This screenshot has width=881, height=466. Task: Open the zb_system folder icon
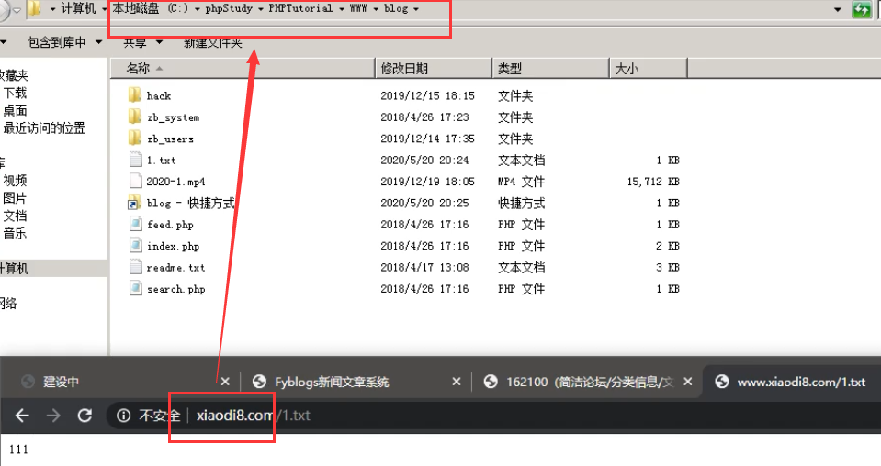tap(135, 117)
